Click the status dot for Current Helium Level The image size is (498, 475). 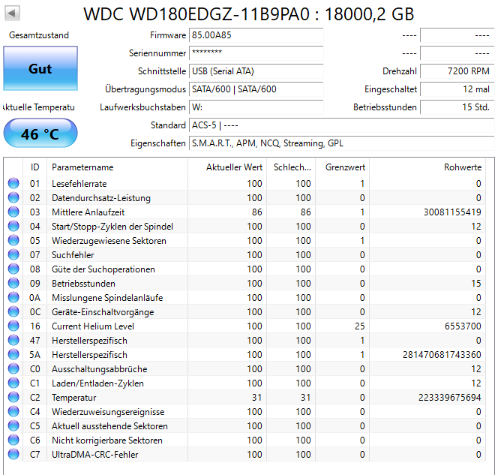(13, 326)
